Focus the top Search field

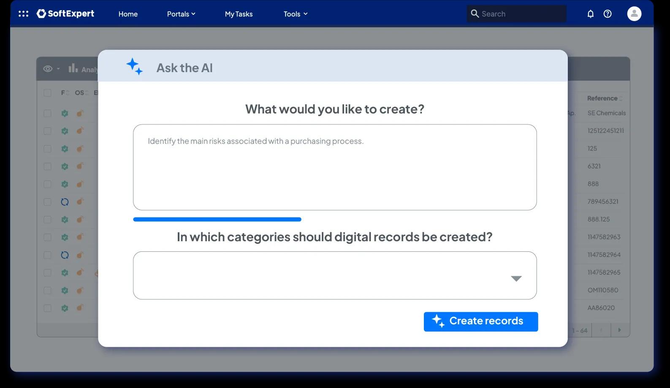(x=517, y=14)
